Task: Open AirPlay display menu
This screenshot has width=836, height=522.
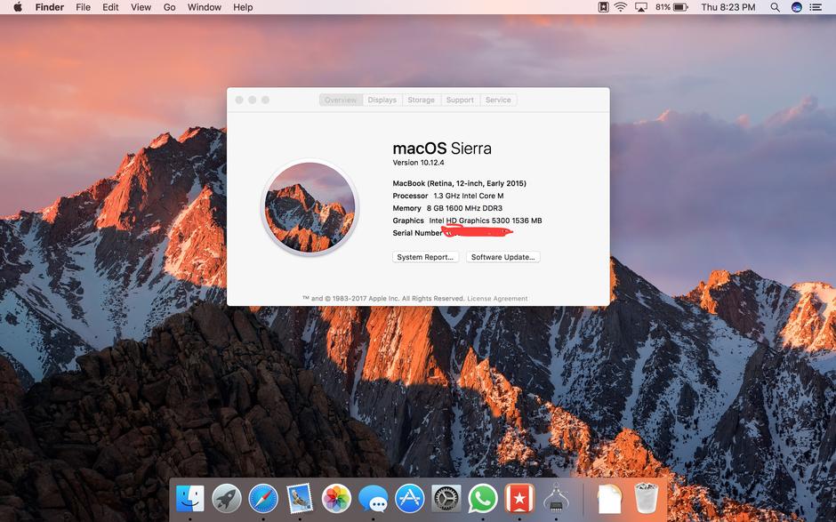Action: click(641, 7)
